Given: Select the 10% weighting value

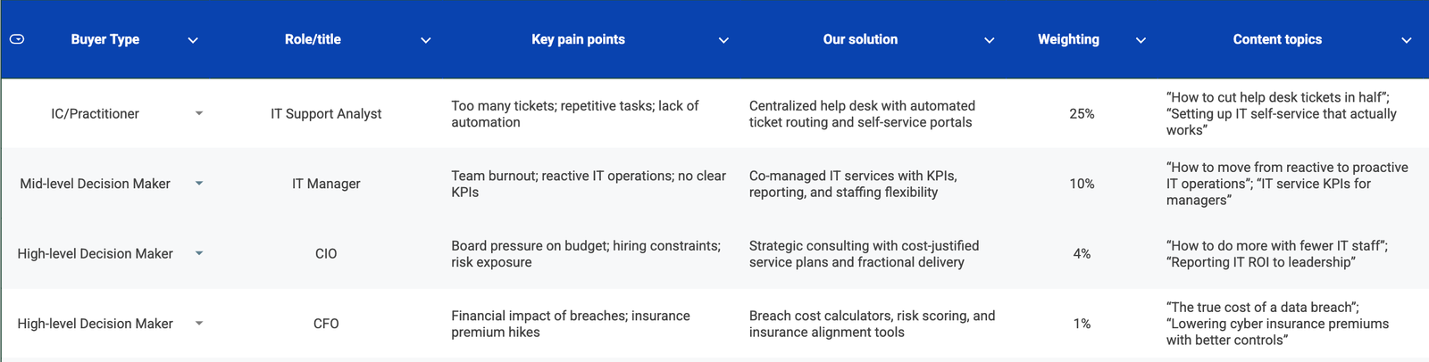Looking at the screenshot, I should point(1082,184).
